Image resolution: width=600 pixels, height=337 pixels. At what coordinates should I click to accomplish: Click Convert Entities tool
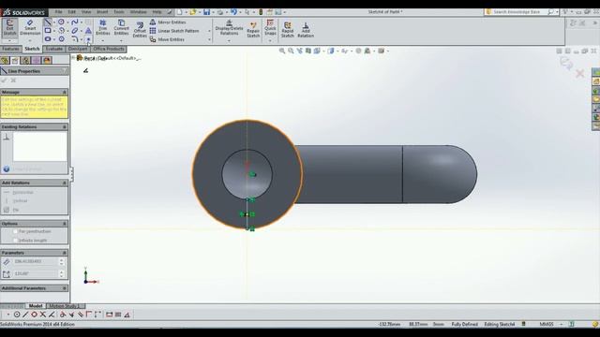(121, 28)
